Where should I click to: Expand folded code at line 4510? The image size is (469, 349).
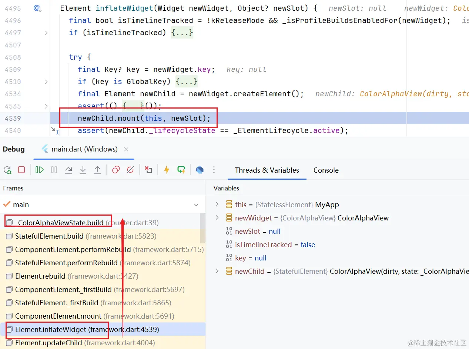tap(46, 82)
